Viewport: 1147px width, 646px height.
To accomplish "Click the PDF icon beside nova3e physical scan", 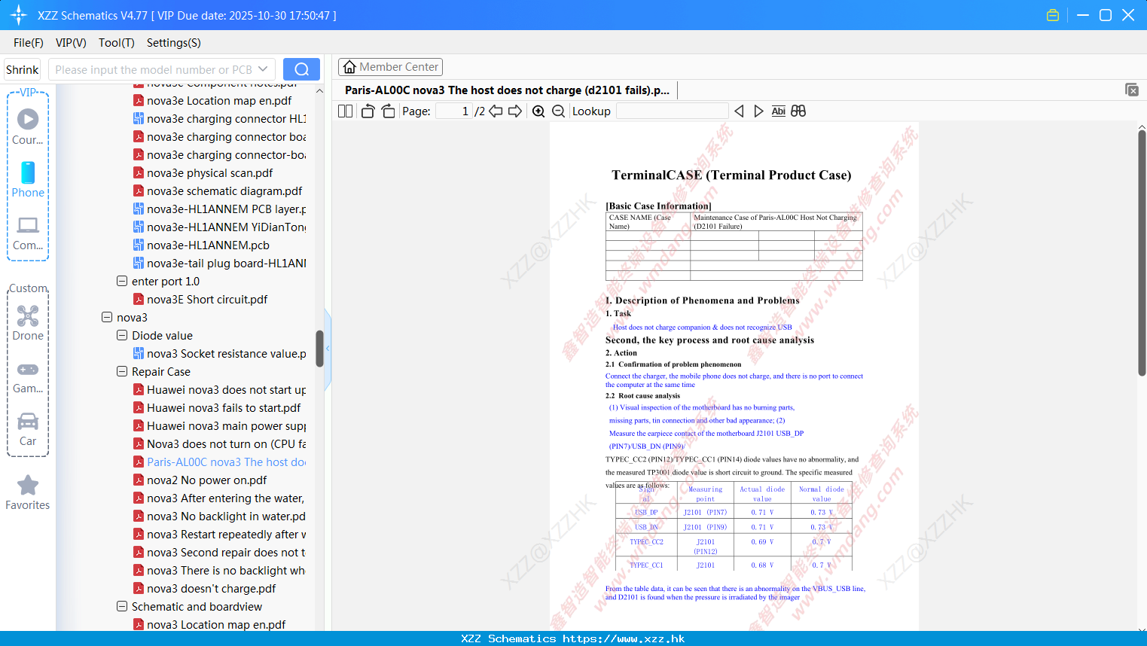I will click(139, 172).
